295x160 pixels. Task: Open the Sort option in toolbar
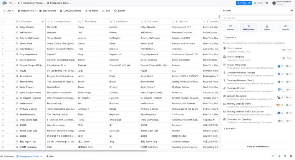[x=106, y=11]
